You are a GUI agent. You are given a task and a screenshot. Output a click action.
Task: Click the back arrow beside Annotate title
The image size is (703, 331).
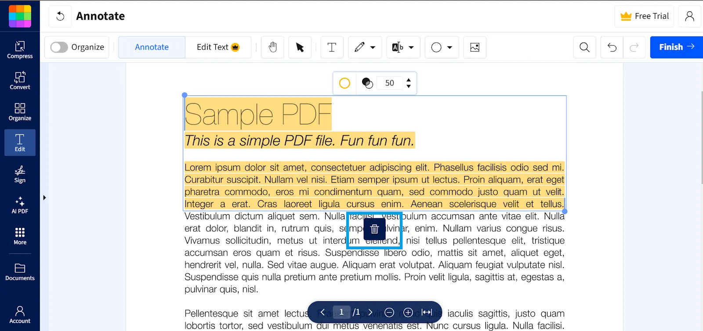pyautogui.click(x=60, y=16)
